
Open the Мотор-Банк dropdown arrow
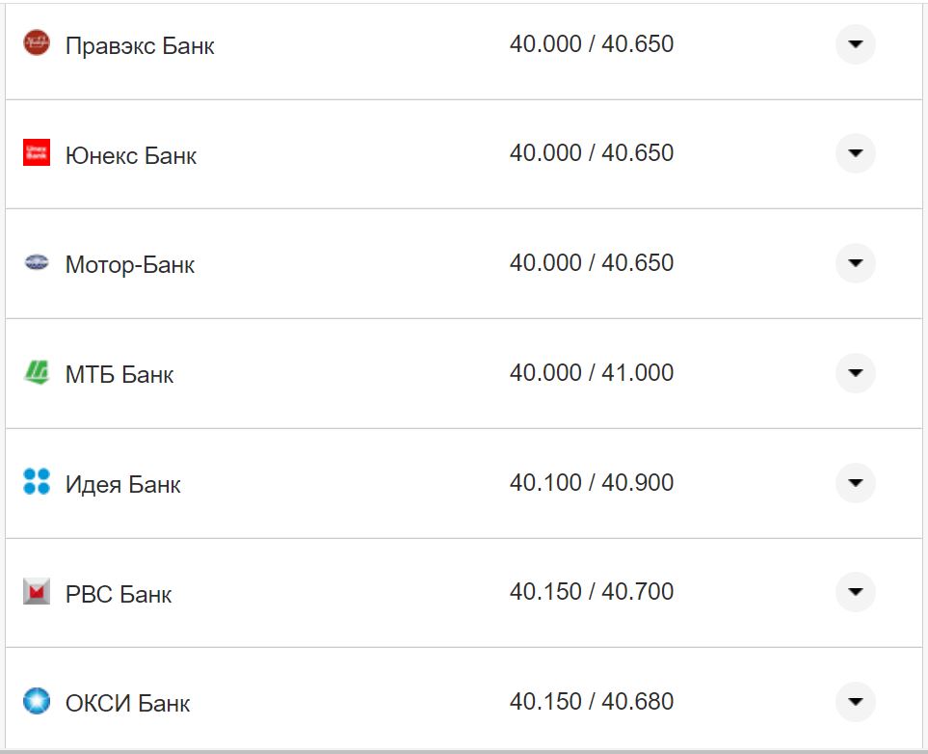[x=855, y=263]
